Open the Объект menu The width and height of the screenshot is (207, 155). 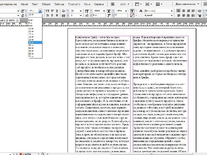point(46,4)
